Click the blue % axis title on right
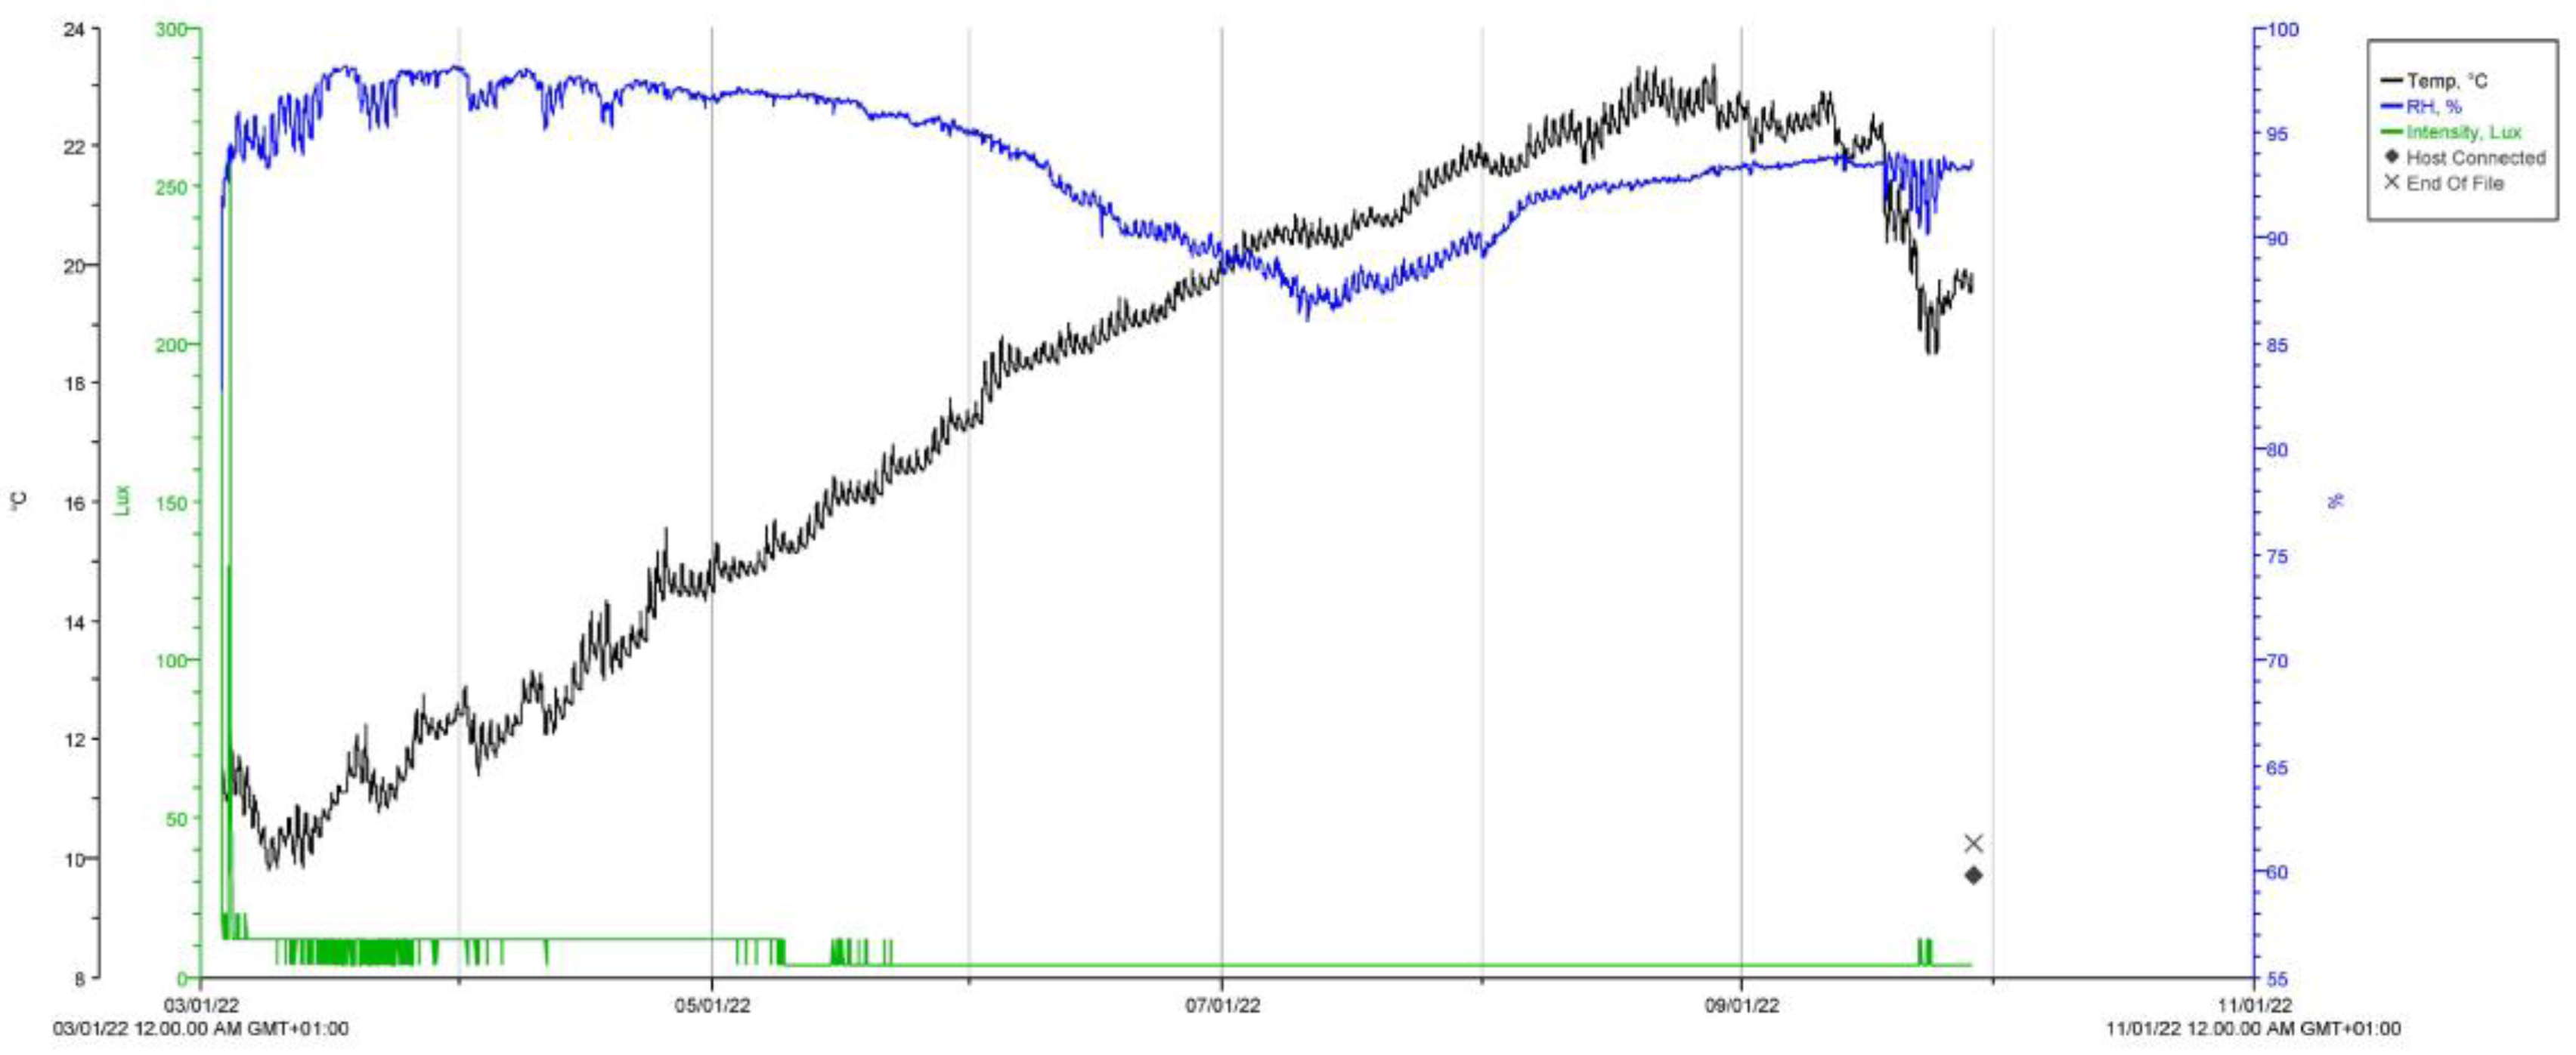2576x1055 pixels. click(x=2336, y=501)
